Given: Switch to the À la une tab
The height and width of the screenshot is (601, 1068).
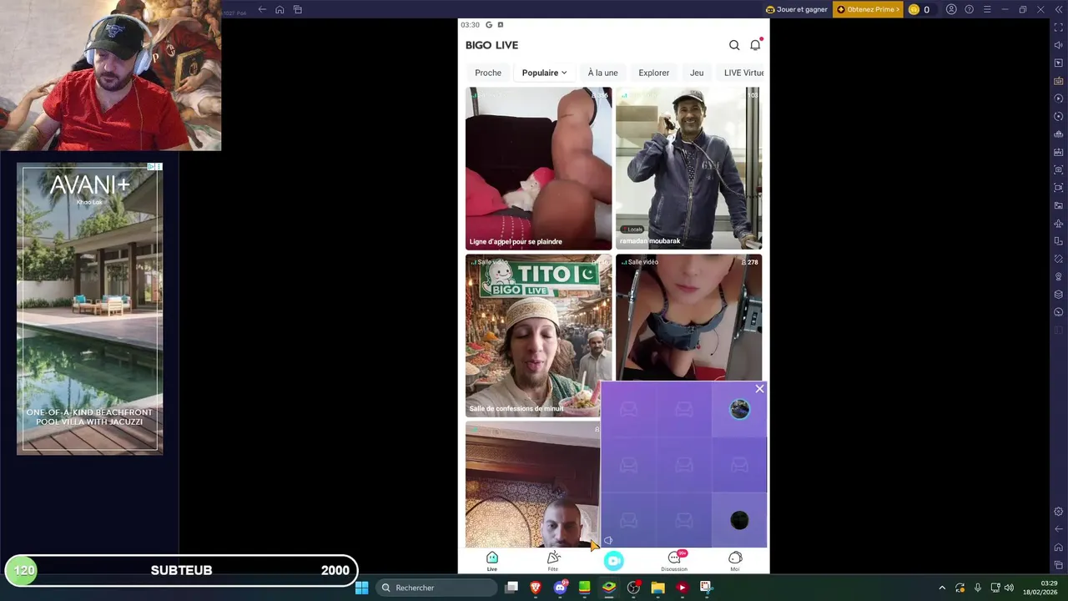Looking at the screenshot, I should (602, 73).
